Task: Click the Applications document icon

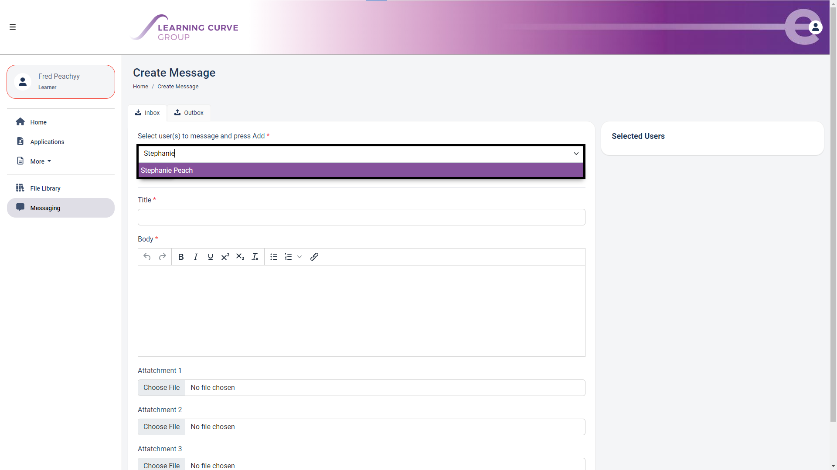Action: (x=20, y=141)
